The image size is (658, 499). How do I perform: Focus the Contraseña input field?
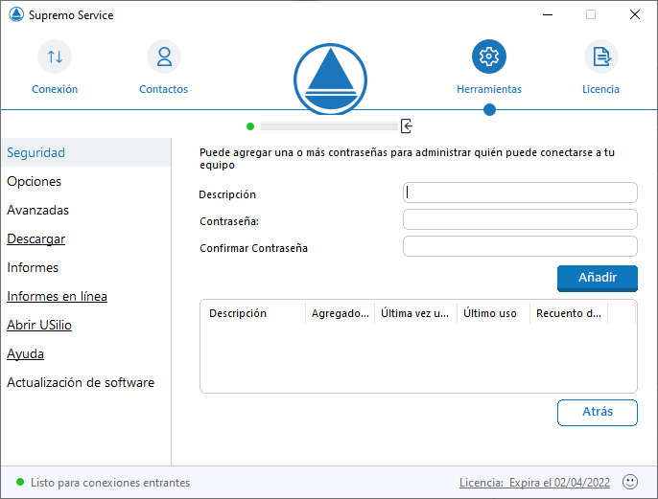tap(520, 219)
